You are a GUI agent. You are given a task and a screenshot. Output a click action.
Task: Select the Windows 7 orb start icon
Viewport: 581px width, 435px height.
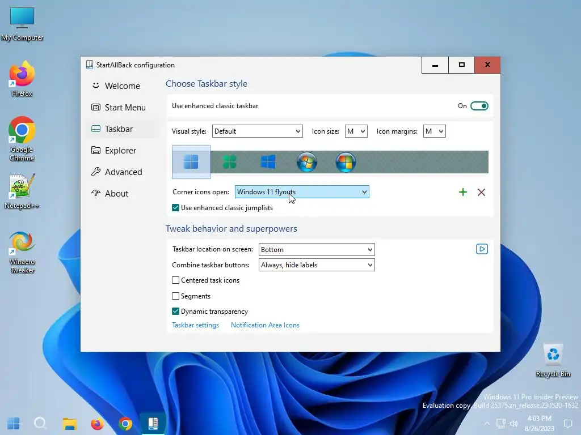307,161
